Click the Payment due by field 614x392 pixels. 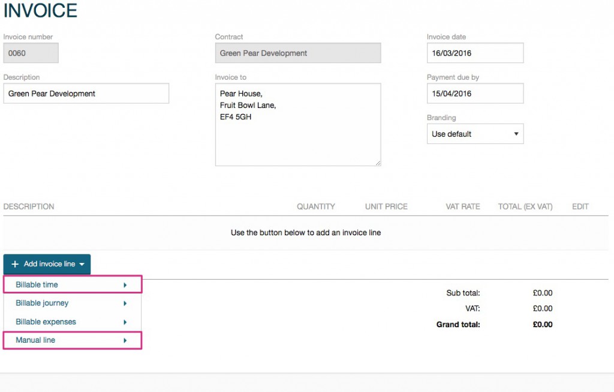474,93
